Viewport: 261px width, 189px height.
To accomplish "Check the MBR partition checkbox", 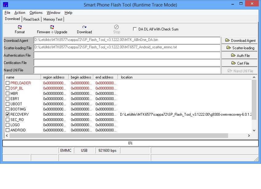I will click(7, 93).
